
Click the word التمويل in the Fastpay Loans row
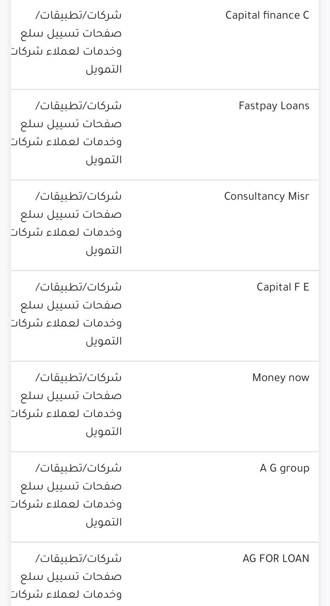[104, 160]
